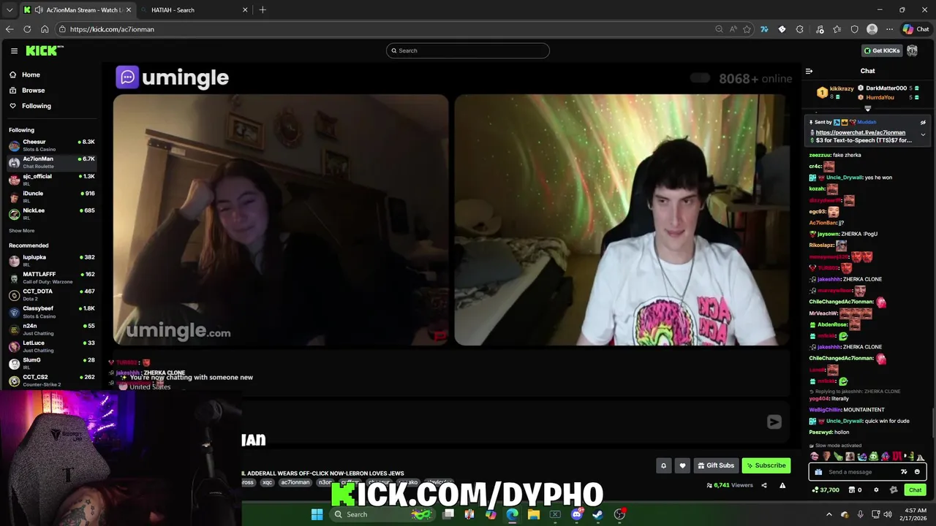Screen dimensions: 936x526
Task: Click the Get KICKs button
Action: pos(882,50)
